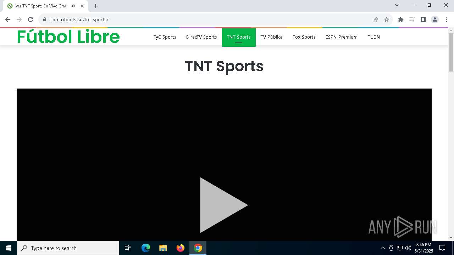
Task: Open ESPN Premium channel
Action: [342, 37]
